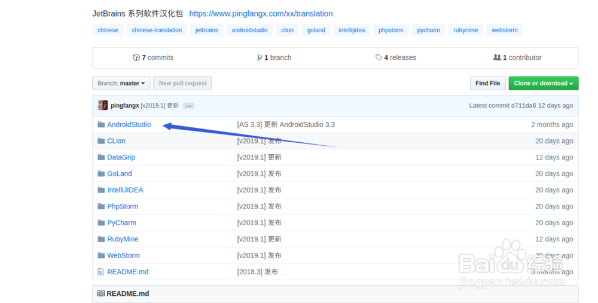Click the releases tag icon
This screenshot has height=303, width=598.
pos(379,57)
